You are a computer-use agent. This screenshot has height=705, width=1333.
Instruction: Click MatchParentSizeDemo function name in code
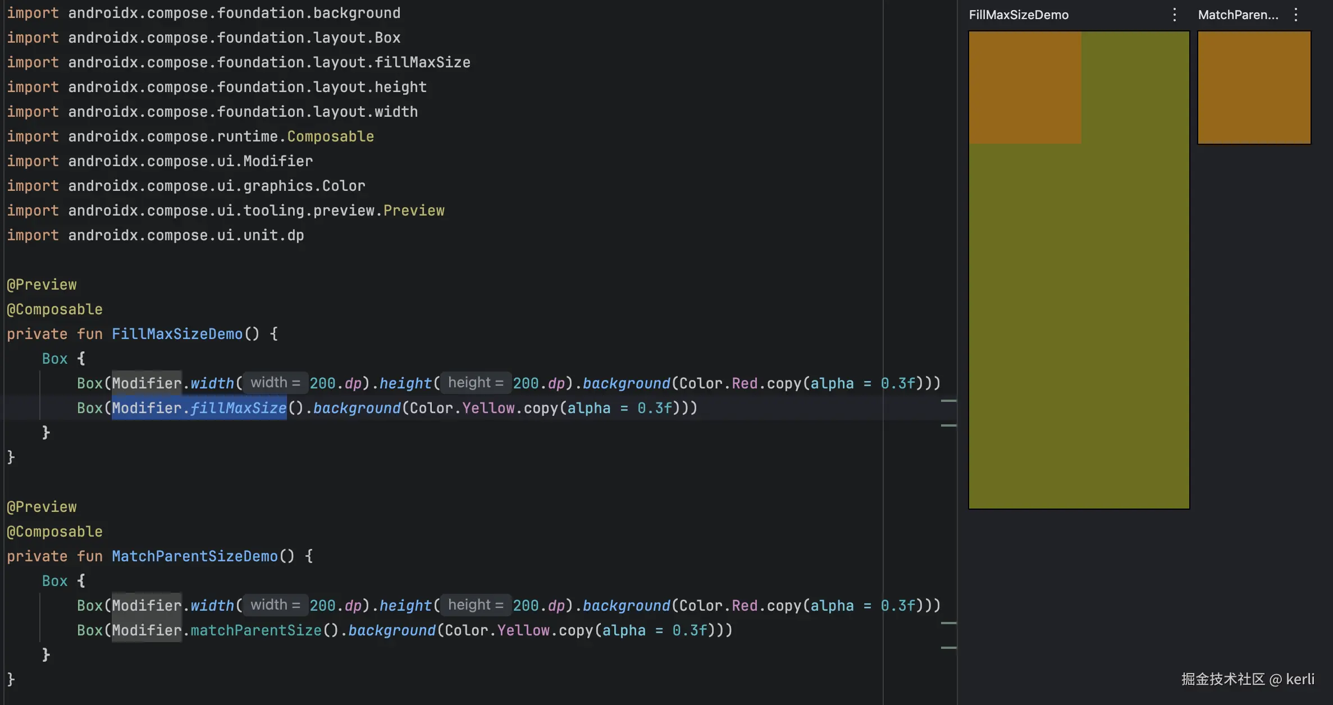click(194, 556)
